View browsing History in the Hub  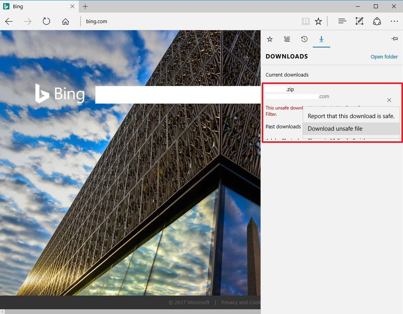point(304,39)
